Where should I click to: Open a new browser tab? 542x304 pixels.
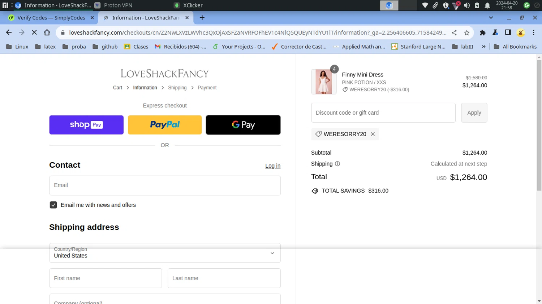(x=202, y=18)
